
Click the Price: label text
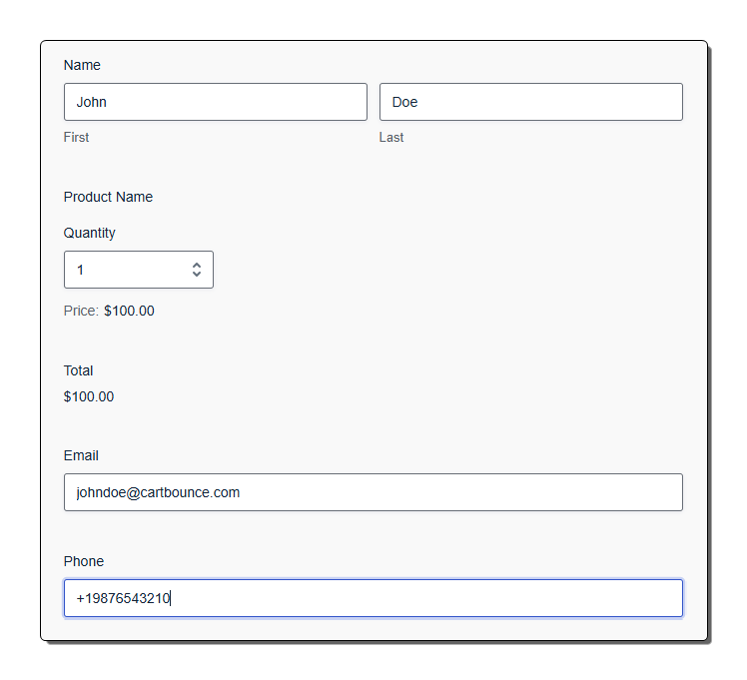[81, 311]
